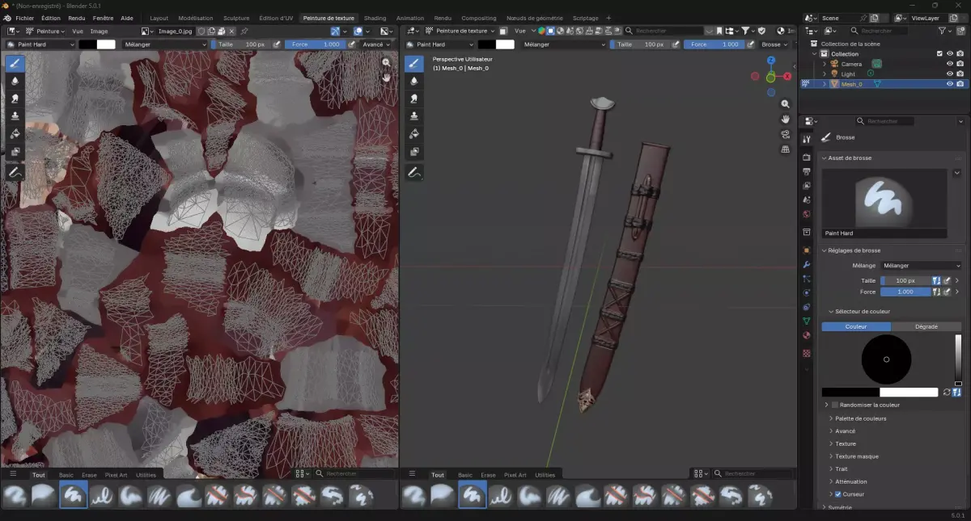Expand the Atténuation panel

(x=850, y=481)
